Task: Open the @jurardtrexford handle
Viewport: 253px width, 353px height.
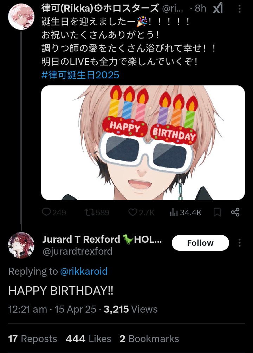Action: pos(78,251)
